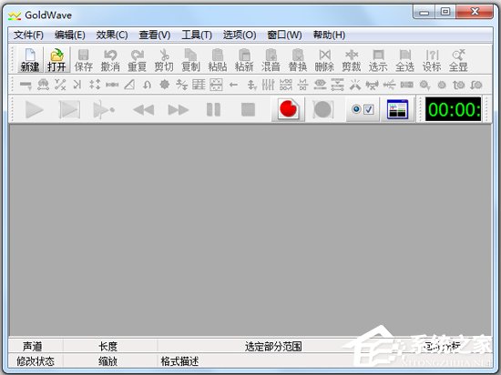The height and width of the screenshot is (375, 501).
Task: Open the 编辑(E) menu
Action: [x=69, y=35]
